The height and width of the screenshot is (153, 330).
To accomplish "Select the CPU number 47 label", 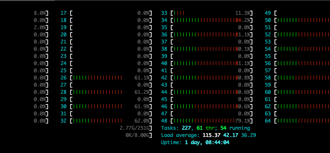I will point(164,114).
